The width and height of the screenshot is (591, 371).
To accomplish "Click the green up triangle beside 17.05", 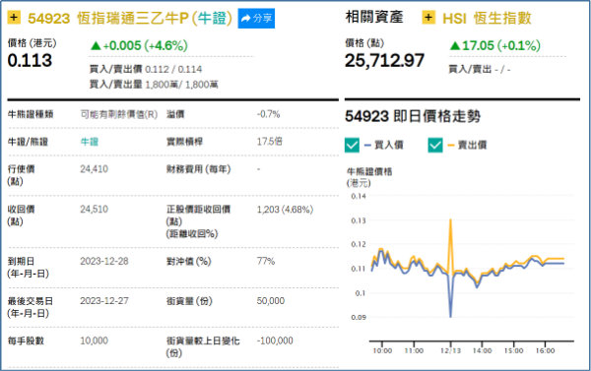I will (455, 46).
